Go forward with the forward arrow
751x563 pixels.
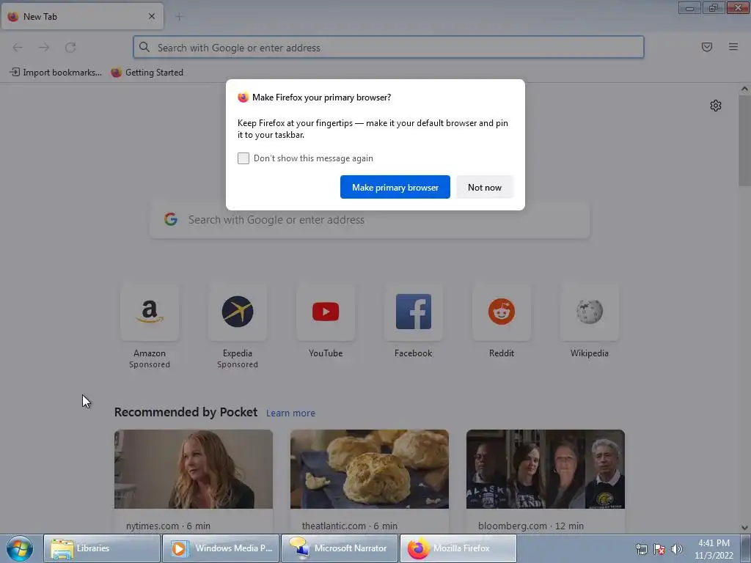tap(44, 48)
